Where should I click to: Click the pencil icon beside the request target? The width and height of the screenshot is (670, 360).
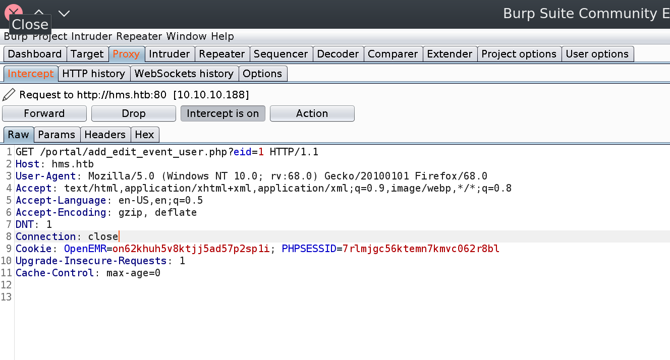(x=9, y=95)
